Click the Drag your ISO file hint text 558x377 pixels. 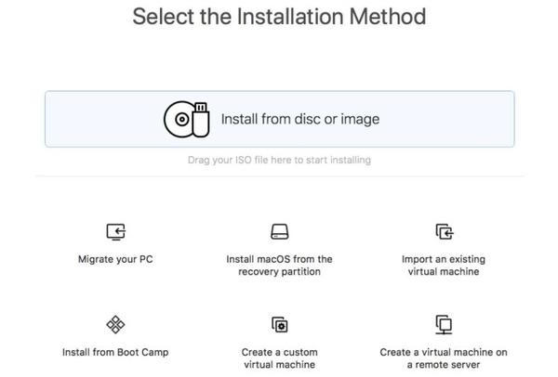coord(279,161)
